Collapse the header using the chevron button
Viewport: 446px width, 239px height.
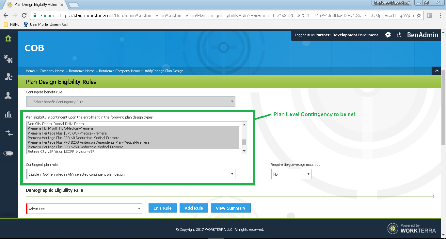coord(437,71)
